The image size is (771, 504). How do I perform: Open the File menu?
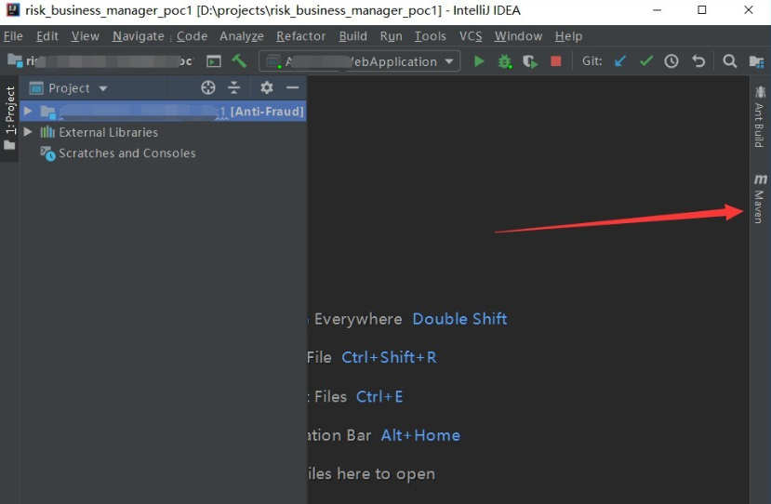[13, 36]
